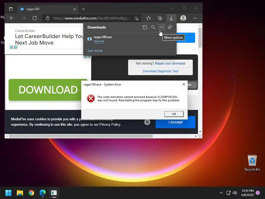The image size is (265, 199).
Task: Click the green DOWNLOAD button
Action: [45, 90]
